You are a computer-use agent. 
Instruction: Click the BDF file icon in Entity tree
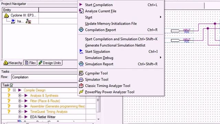13,21
